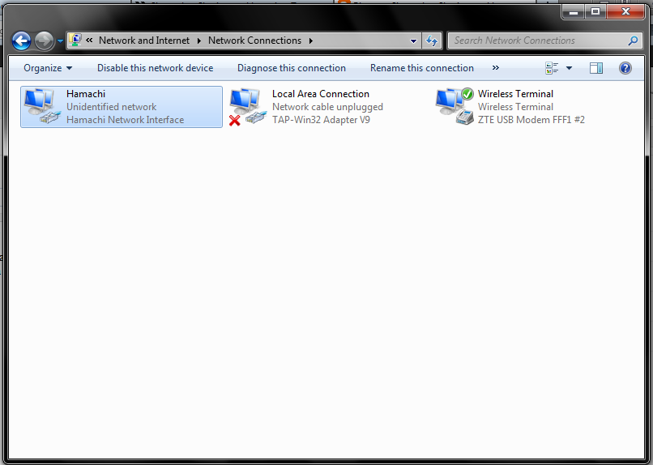Viewport: 653px width, 465px height.
Task: Maximize the Network Connections window
Action: [595, 11]
